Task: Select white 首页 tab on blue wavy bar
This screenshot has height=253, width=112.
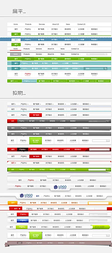Action: [x=16, y=40]
